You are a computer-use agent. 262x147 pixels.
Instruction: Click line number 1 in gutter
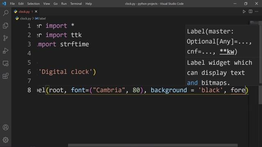[29, 26]
